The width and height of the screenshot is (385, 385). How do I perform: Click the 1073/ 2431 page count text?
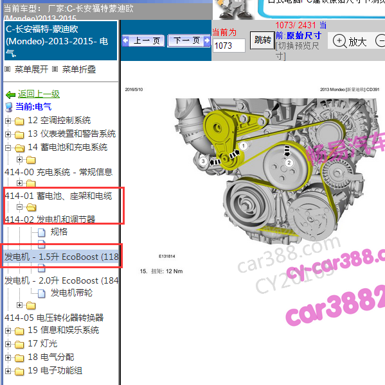[x=296, y=25]
